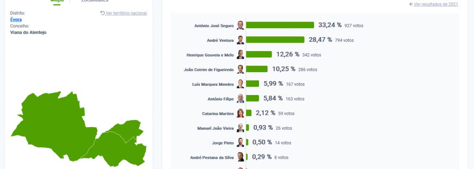Click João Cotrim de Figueiredo's portrait
The width and height of the screenshot is (474, 169).
coord(240,69)
